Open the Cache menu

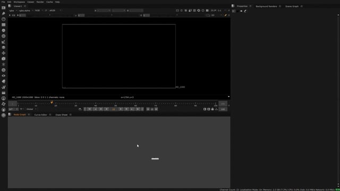click(49, 2)
